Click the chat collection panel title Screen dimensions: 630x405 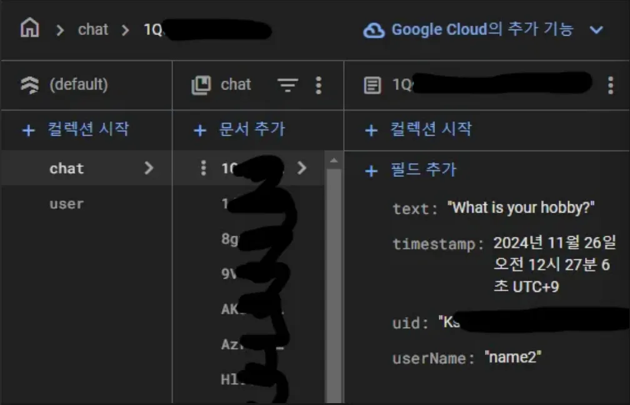pos(236,84)
